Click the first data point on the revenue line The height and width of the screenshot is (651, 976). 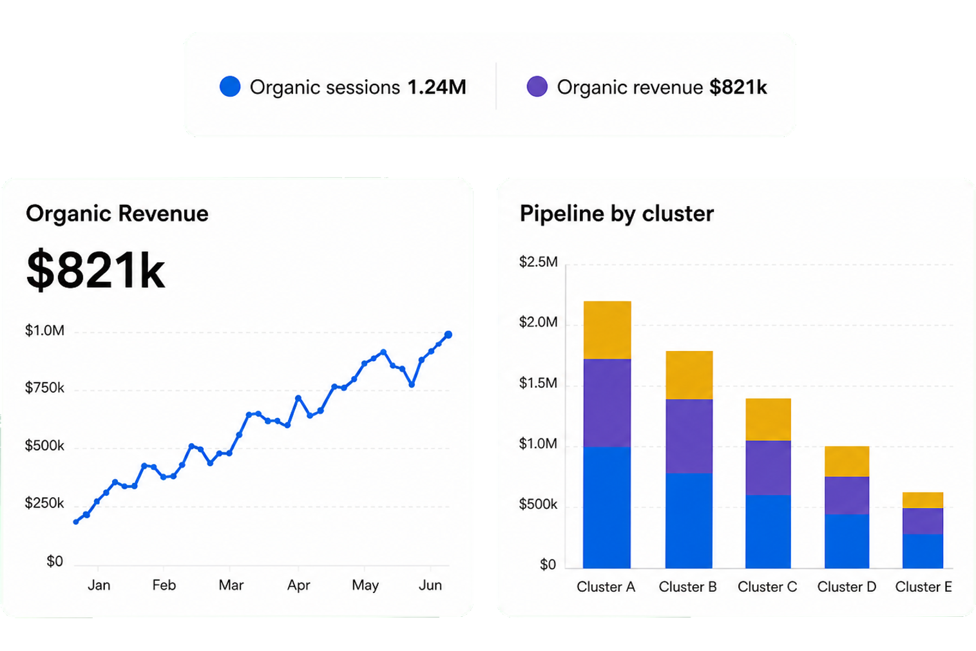[76, 522]
